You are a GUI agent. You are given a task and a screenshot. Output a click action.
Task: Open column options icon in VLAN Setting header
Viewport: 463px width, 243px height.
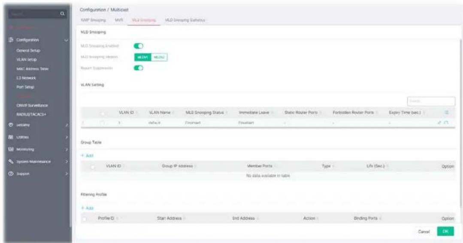446,112
